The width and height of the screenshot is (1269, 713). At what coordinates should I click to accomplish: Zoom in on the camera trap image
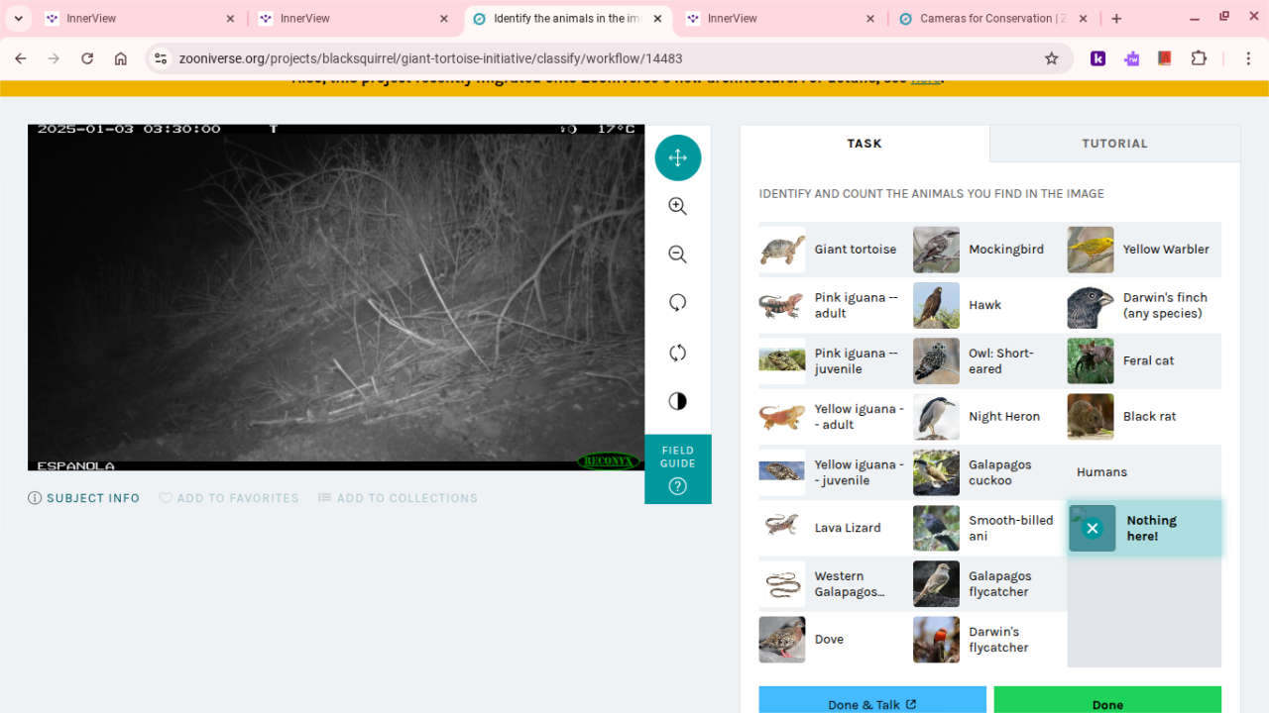pyautogui.click(x=678, y=206)
